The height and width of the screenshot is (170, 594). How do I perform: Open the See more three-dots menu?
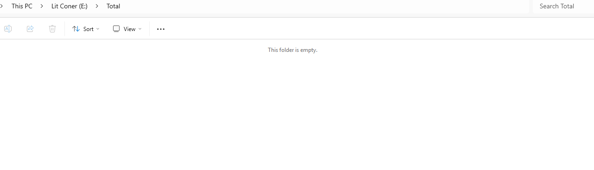pyautogui.click(x=161, y=29)
